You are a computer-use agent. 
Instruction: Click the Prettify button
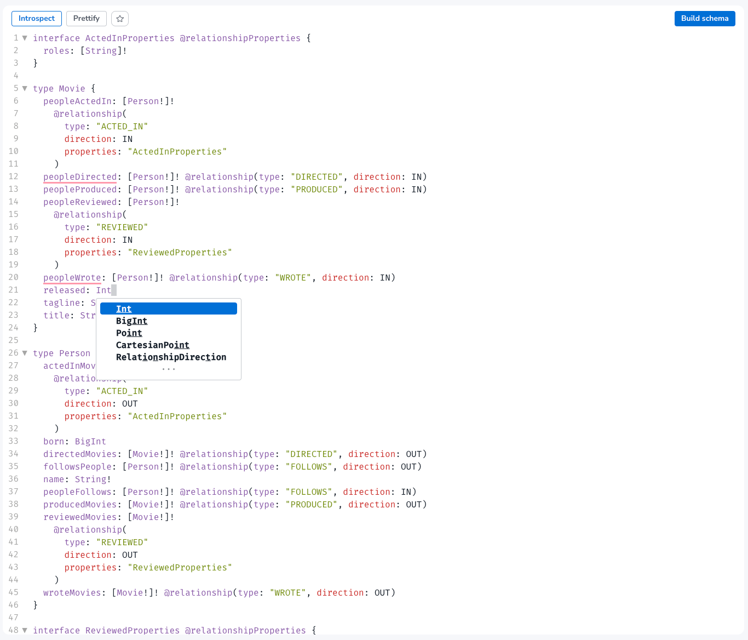[x=87, y=19]
